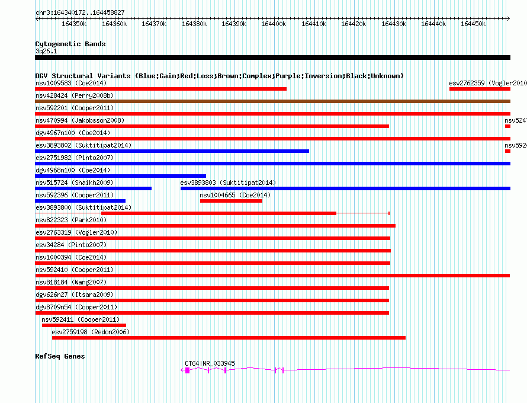Select the nsv592201 (Cooper2011) variant label
The height and width of the screenshot is (403, 527).
(75, 108)
